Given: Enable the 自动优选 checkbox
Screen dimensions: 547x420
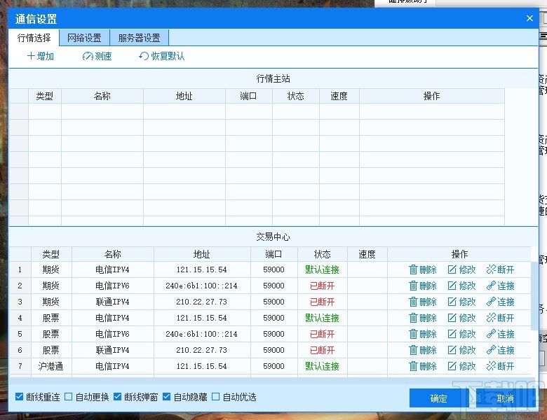Looking at the screenshot, I should pyautogui.click(x=215, y=397).
